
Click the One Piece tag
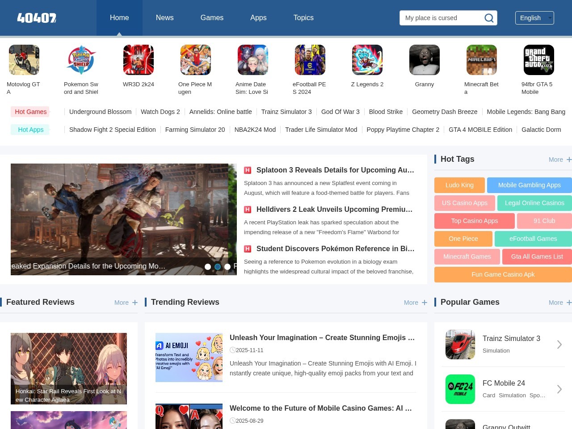pyautogui.click(x=463, y=239)
